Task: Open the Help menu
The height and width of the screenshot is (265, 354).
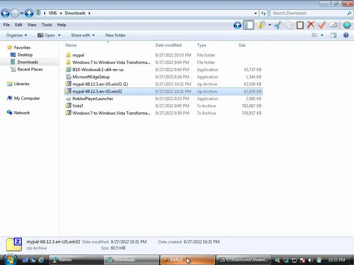Action: (62, 25)
